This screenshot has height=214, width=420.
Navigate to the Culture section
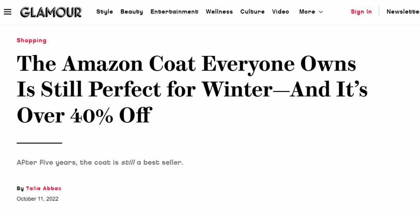click(x=252, y=12)
